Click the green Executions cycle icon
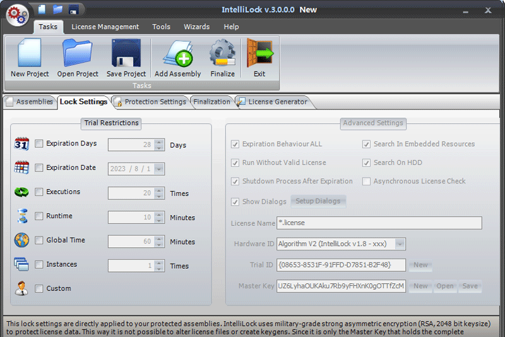505x337 pixels. point(21,192)
